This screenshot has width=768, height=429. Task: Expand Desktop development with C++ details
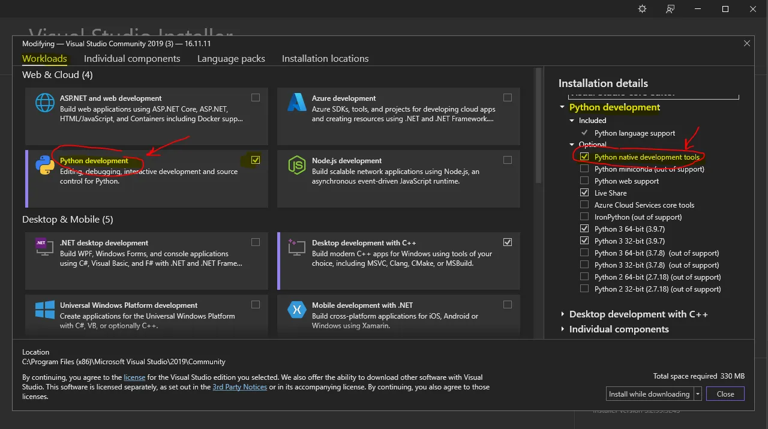coord(563,314)
